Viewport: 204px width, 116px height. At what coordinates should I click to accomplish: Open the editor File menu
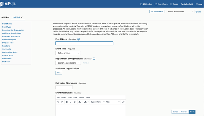click(x=58, y=97)
